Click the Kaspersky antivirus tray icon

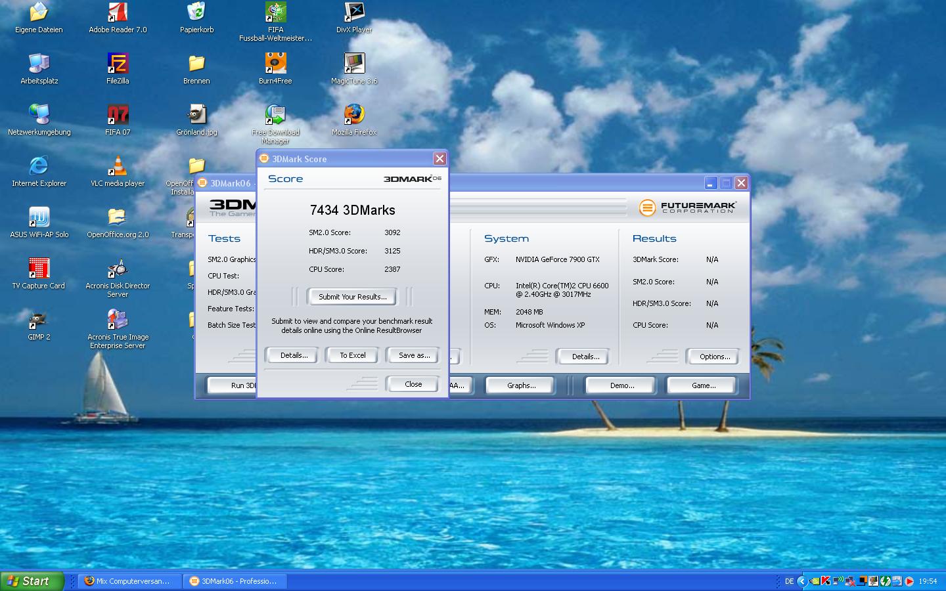[826, 581]
